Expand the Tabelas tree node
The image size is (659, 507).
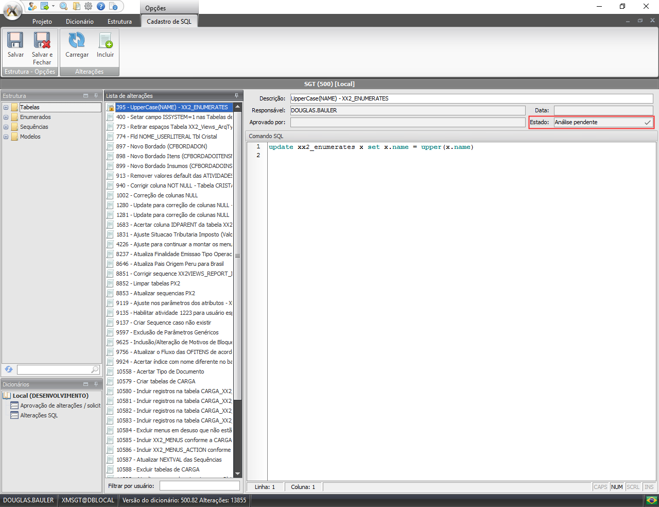[x=6, y=107]
